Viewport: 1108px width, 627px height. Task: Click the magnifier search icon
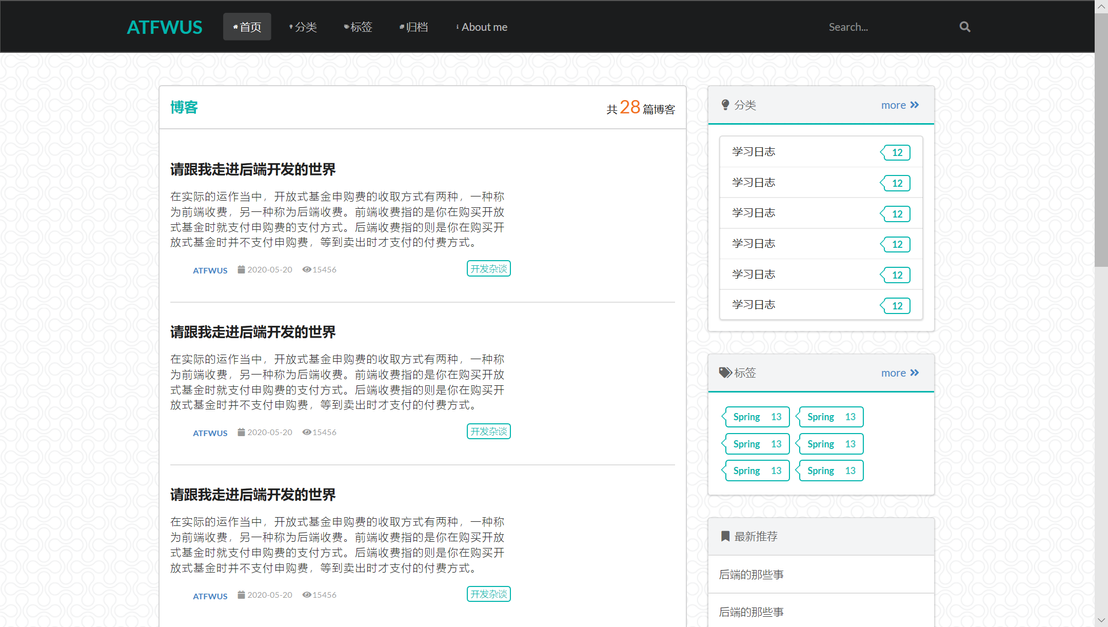click(965, 27)
